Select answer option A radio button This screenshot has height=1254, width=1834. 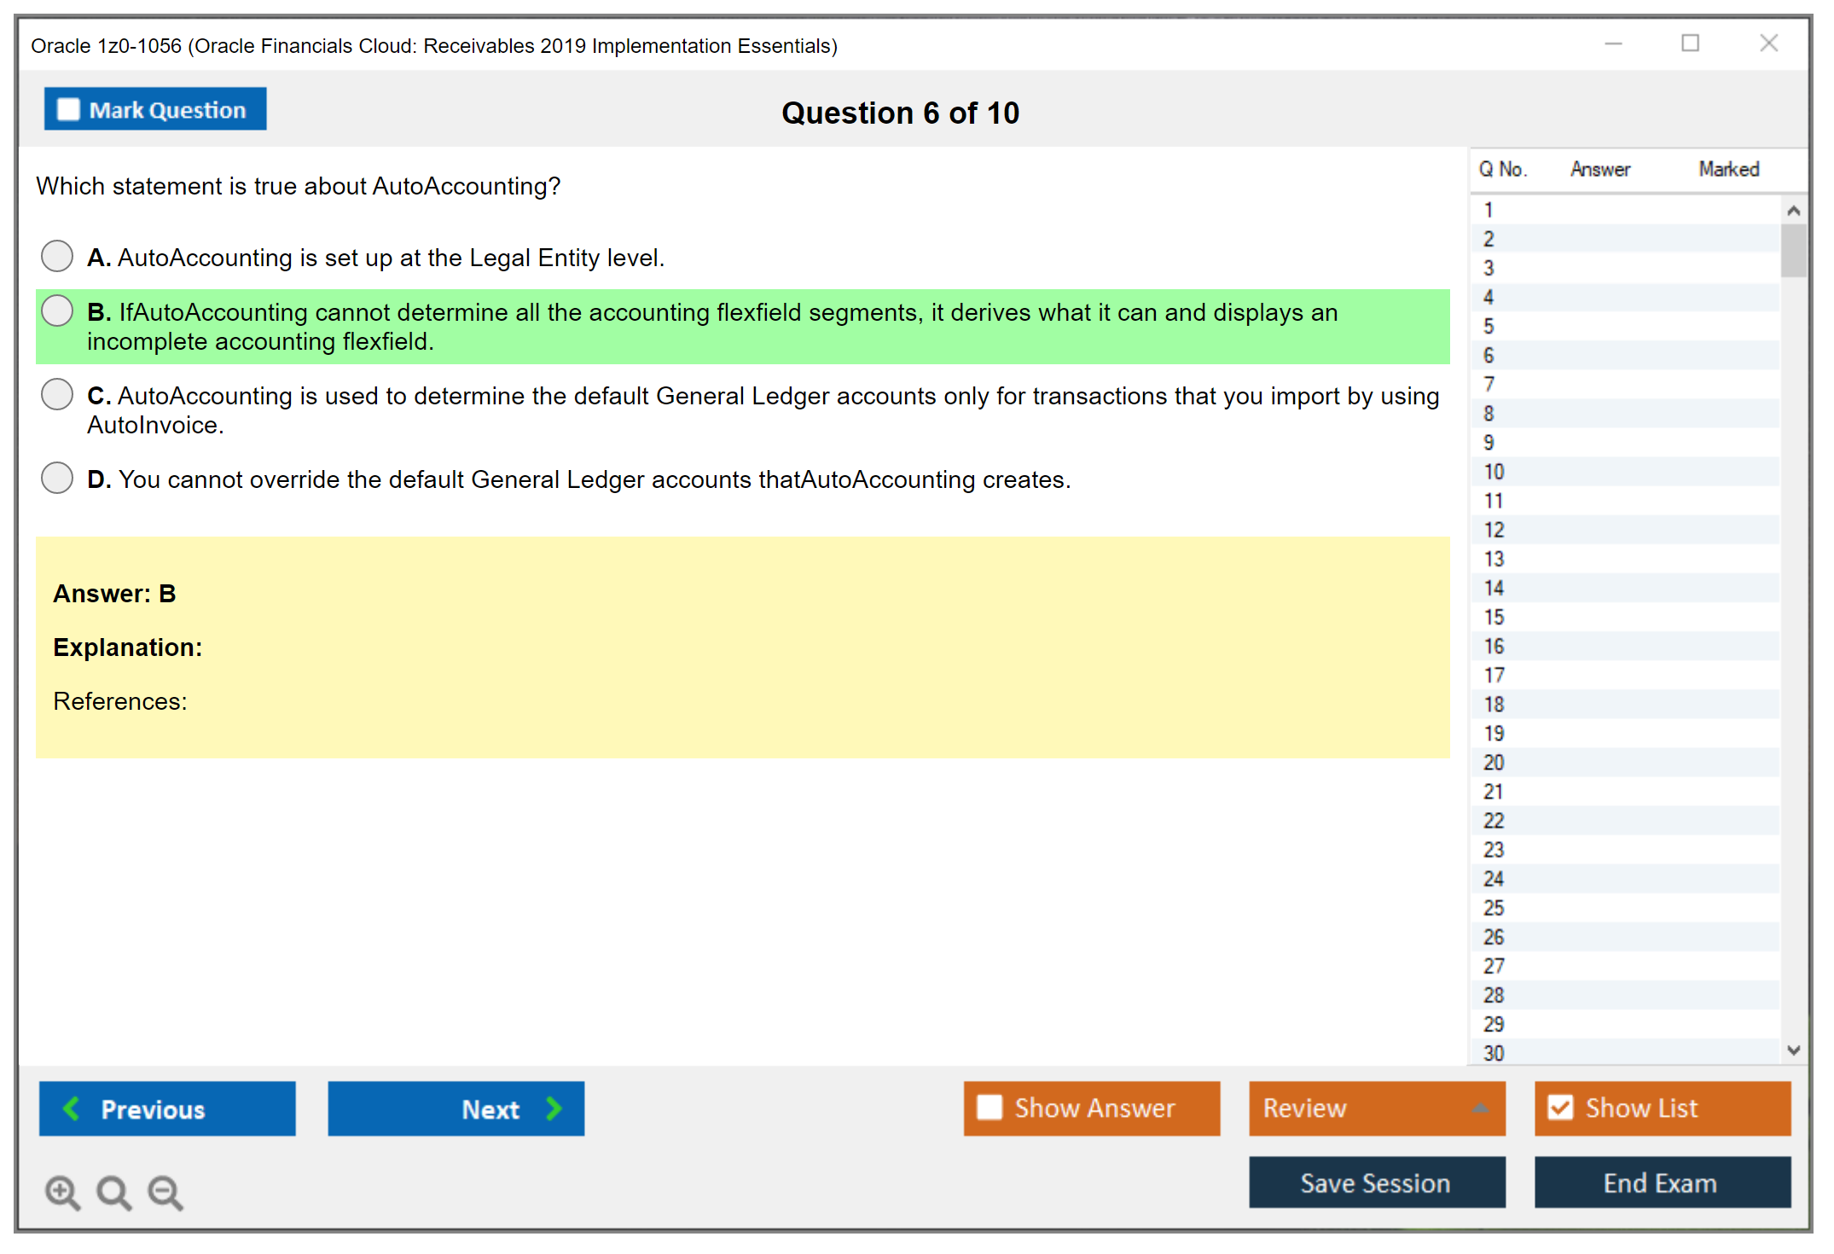(57, 256)
